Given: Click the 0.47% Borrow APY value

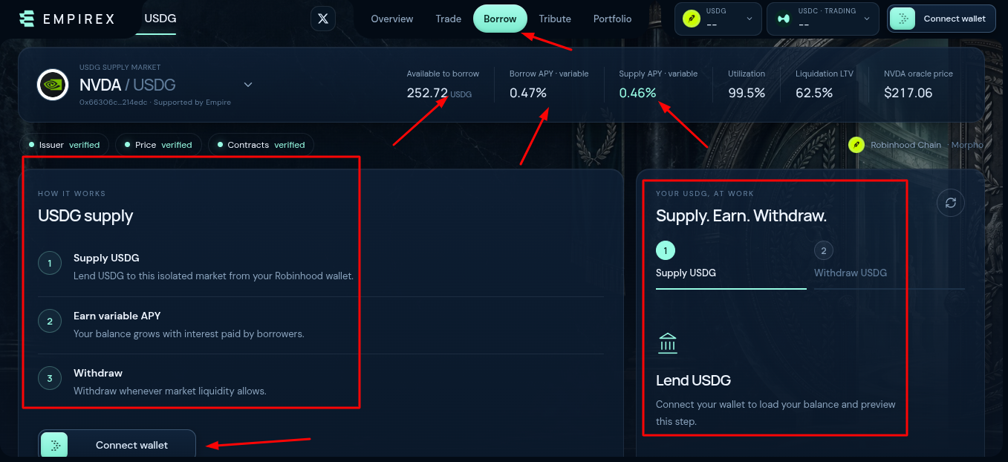Looking at the screenshot, I should pos(528,93).
